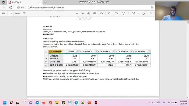Show hidden system tray icons
The width and height of the screenshot is (189, 106).
[149, 102]
